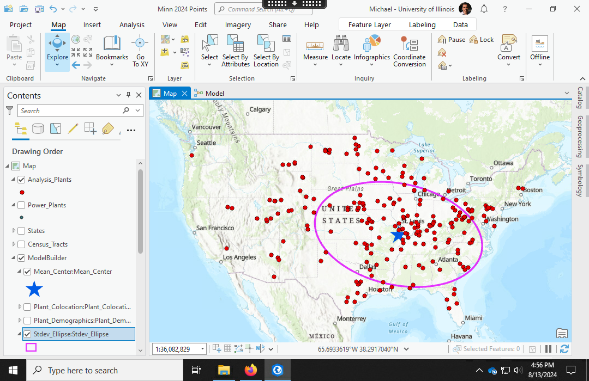Expand the States layer

point(14,231)
